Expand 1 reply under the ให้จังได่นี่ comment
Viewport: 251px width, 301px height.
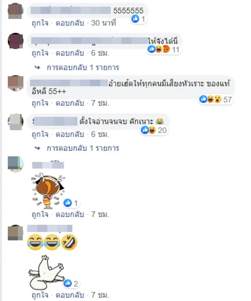click(83, 68)
